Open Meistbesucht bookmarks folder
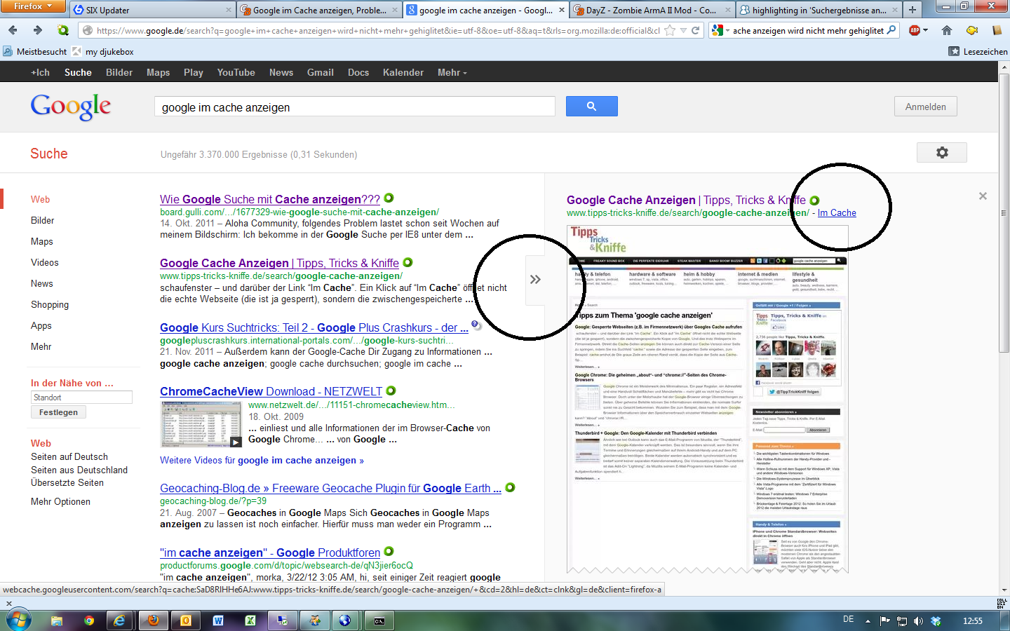 click(x=34, y=51)
